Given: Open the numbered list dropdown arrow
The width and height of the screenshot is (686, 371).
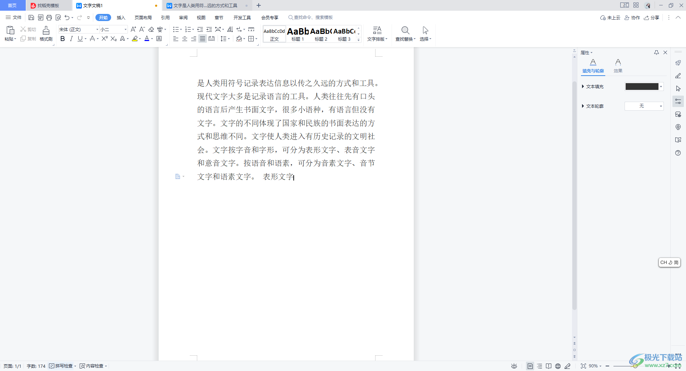Looking at the screenshot, I should [193, 29].
